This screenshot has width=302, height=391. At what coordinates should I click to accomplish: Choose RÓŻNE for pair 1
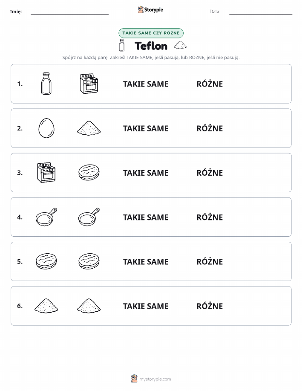click(210, 84)
